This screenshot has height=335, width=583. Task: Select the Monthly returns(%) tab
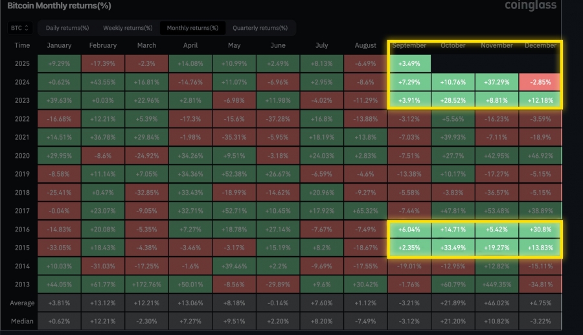point(192,28)
